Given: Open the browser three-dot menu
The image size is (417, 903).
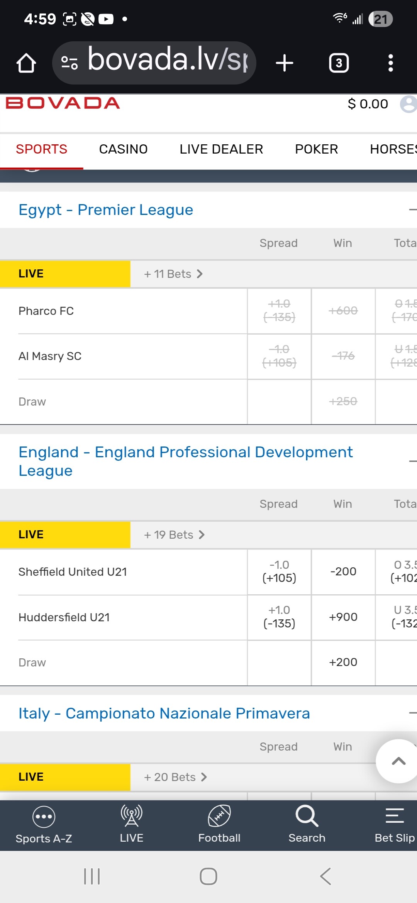Looking at the screenshot, I should click(x=390, y=63).
